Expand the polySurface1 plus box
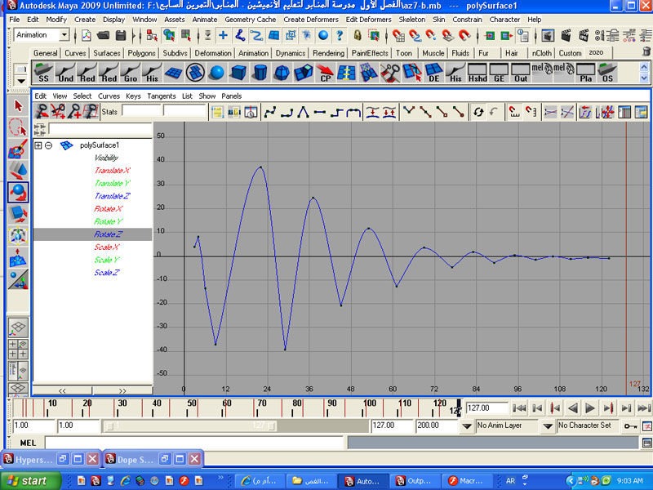653x490 pixels. (x=38, y=145)
